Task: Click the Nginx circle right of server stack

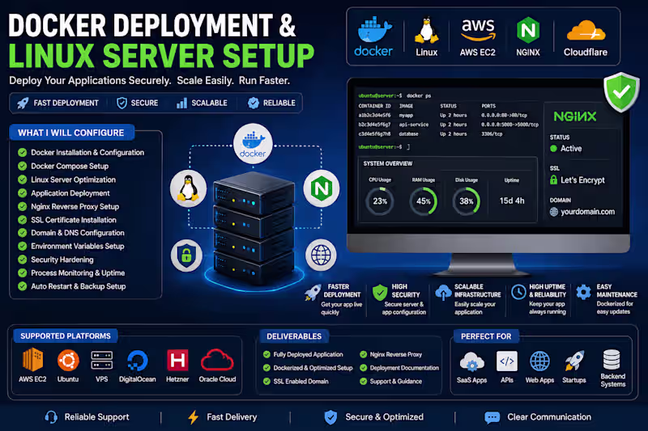Action: [x=321, y=188]
